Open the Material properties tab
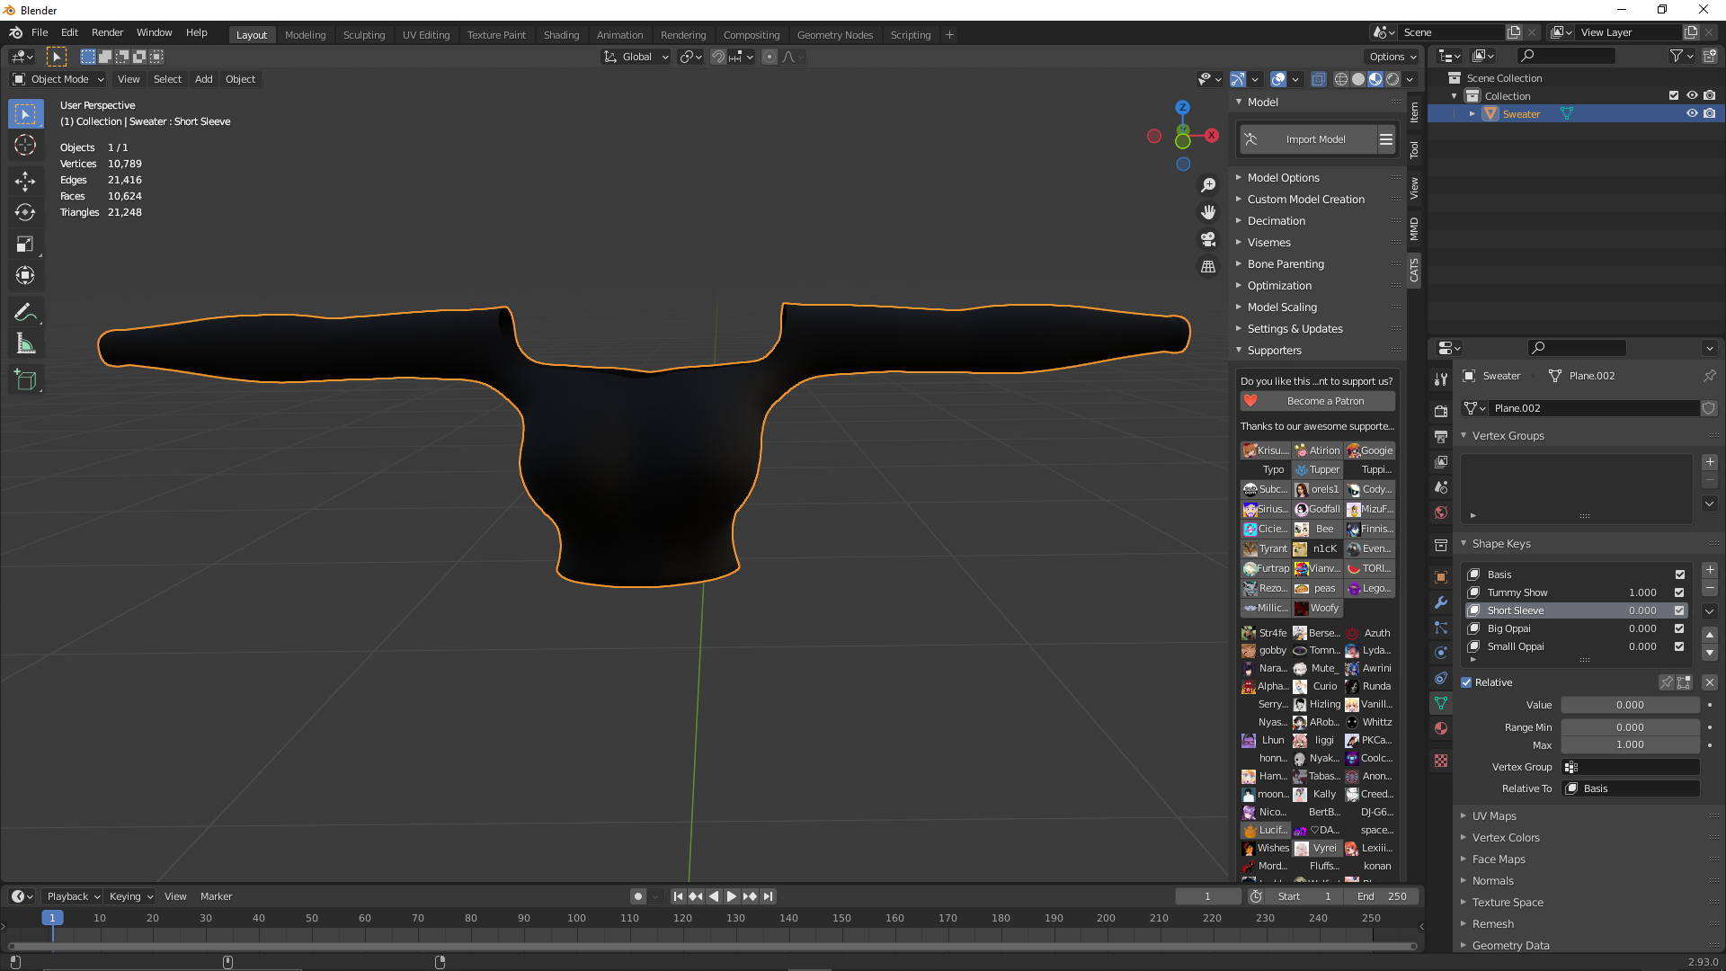The image size is (1726, 971). click(1441, 728)
